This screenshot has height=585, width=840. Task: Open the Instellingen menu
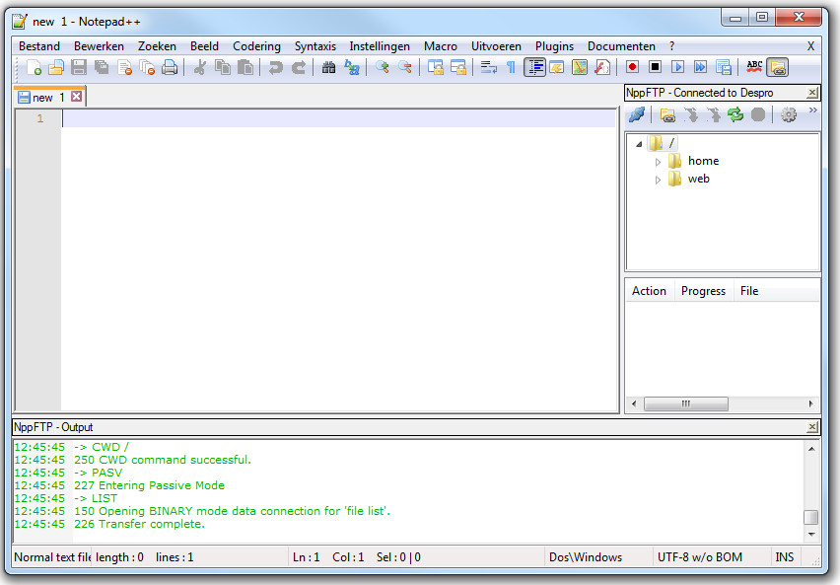click(380, 46)
